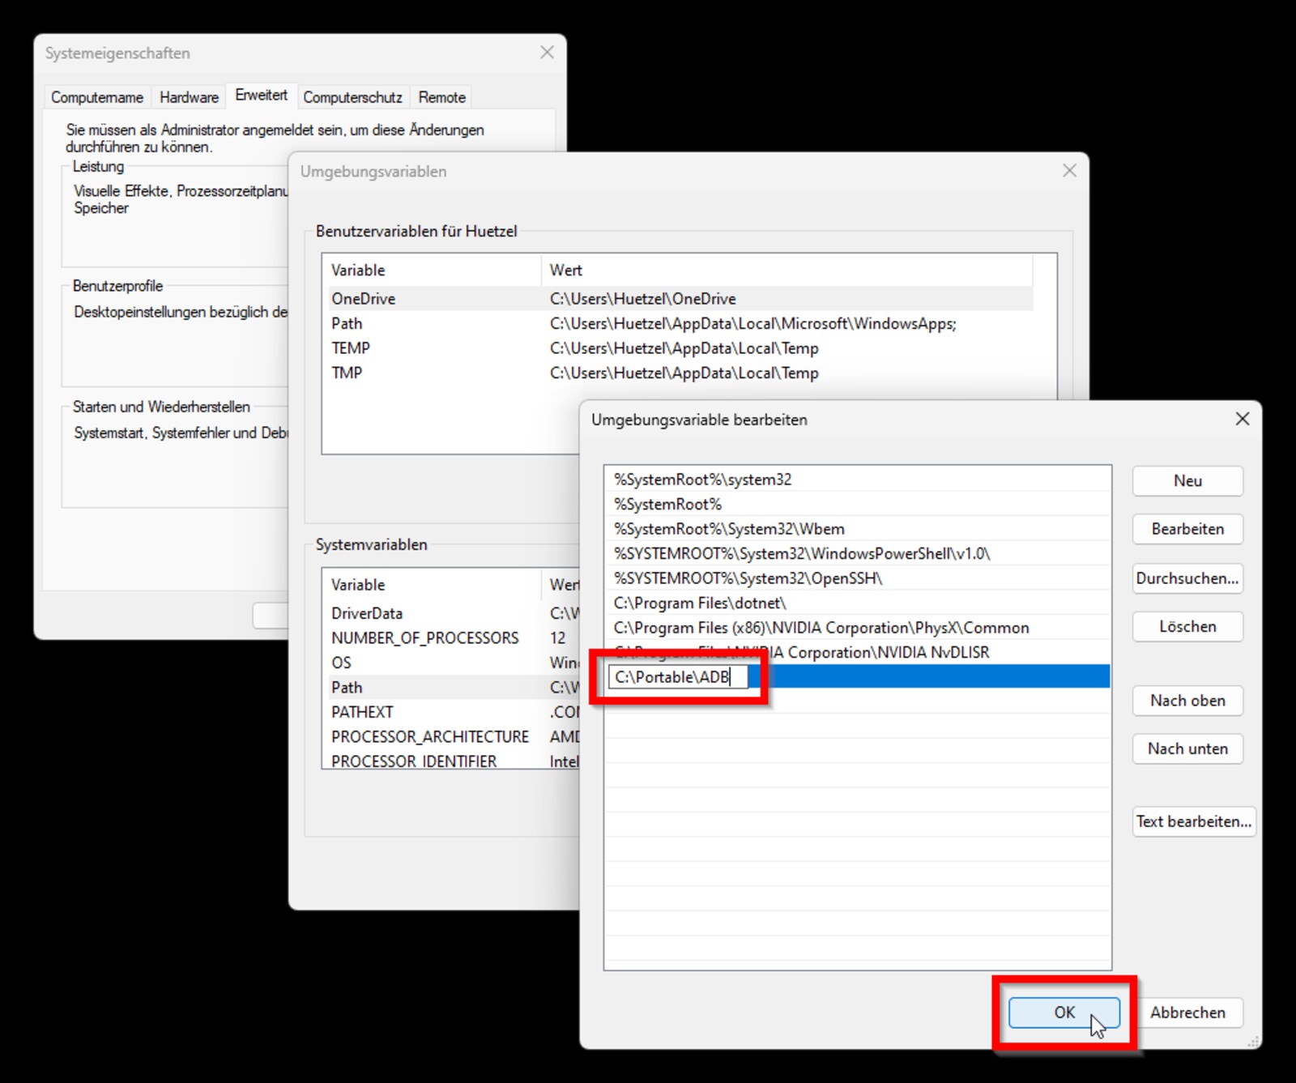This screenshot has height=1083, width=1296.
Task: Switch to the Computername tab
Action: [96, 96]
